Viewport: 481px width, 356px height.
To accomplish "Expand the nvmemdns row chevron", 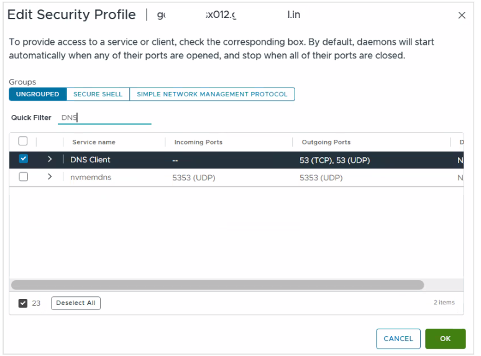I will [50, 177].
